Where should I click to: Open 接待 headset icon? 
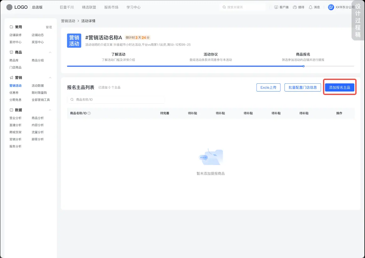click(x=295, y=7)
